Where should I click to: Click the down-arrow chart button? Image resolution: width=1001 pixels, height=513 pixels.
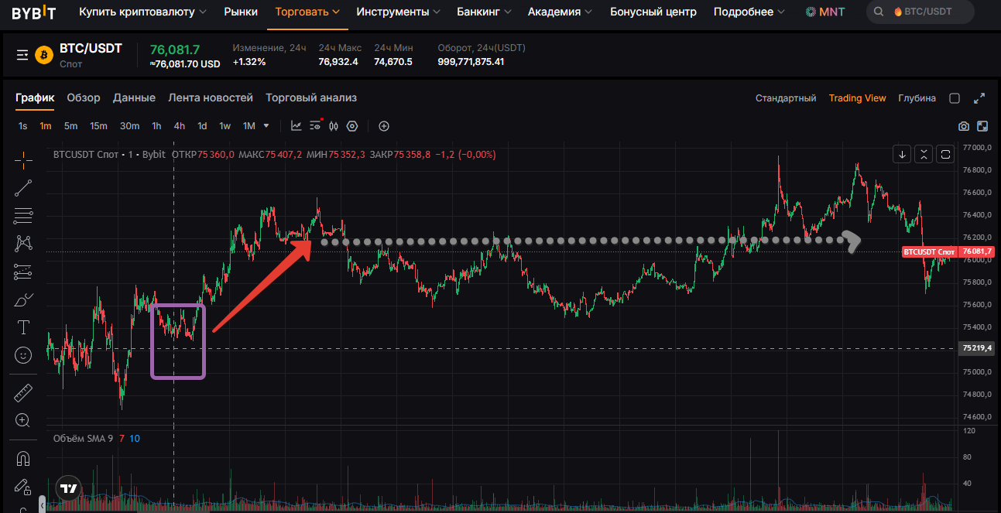(902, 154)
